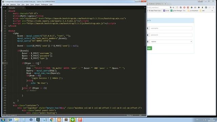The height and width of the screenshot is (122, 217).
Task: Open the Admin user type dropdown
Action: (171, 41)
